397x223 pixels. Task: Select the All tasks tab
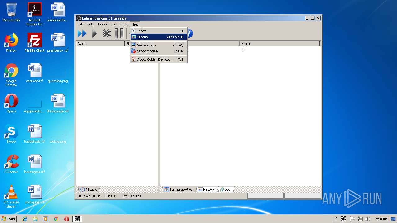click(x=89, y=190)
